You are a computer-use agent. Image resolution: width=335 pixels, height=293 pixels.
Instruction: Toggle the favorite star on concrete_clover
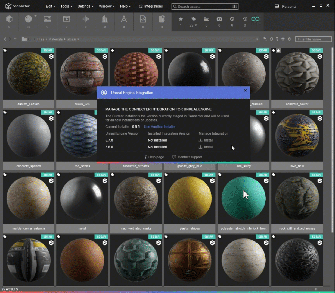[278, 50]
